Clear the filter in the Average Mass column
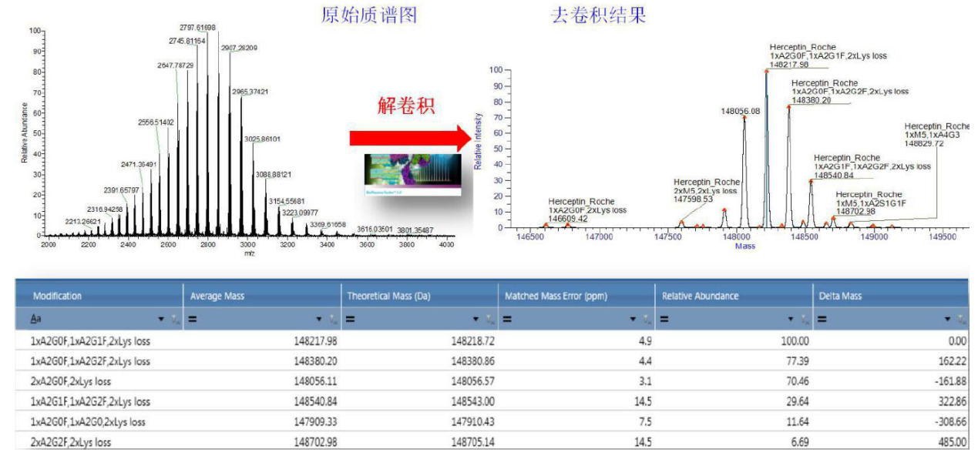This screenshot has height=456, width=978. click(x=332, y=319)
